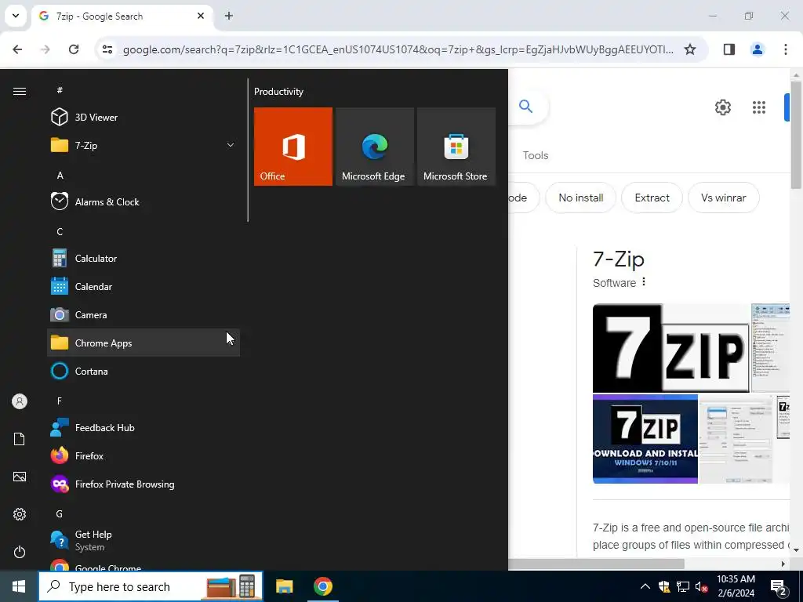Select the No install filter chip
Image resolution: width=803 pixels, height=602 pixels.
click(581, 198)
